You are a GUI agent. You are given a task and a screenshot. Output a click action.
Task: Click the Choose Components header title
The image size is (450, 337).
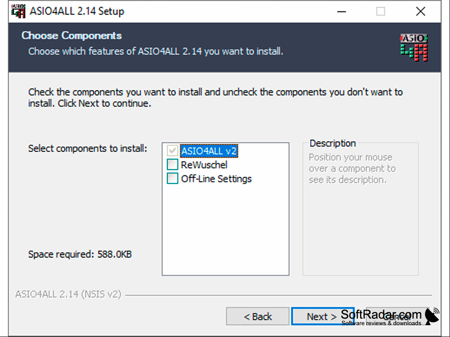click(x=72, y=35)
